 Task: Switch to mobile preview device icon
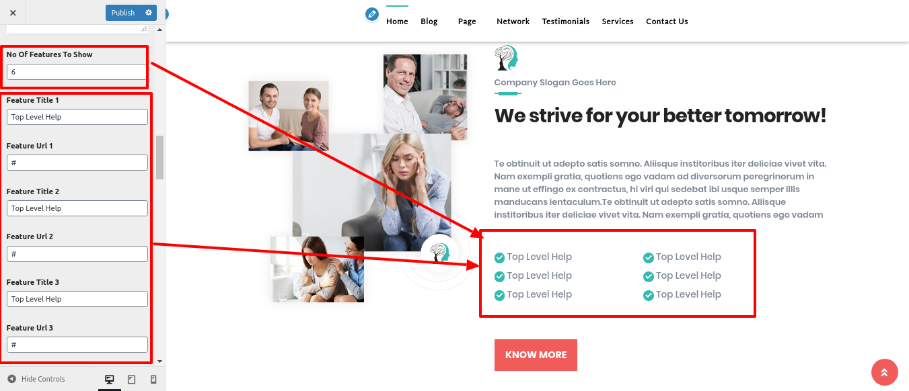[153, 380]
